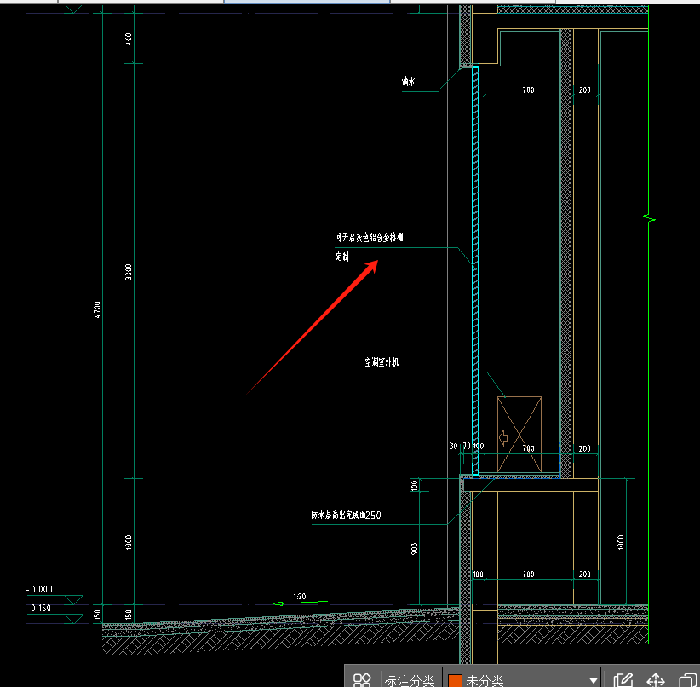700x687 pixels.
Task: Click the 定制 text label
Action: pos(342,257)
